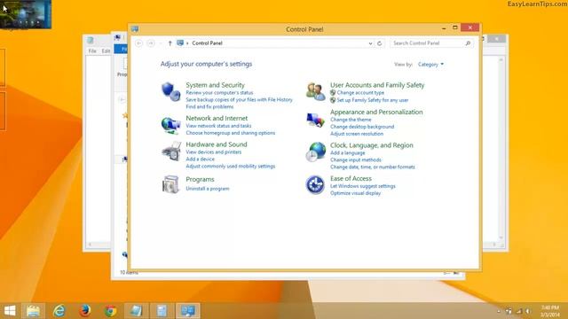Viewport: 568px width, 319px height.
Task: Go forward with the forward arrow
Action: [x=151, y=43]
